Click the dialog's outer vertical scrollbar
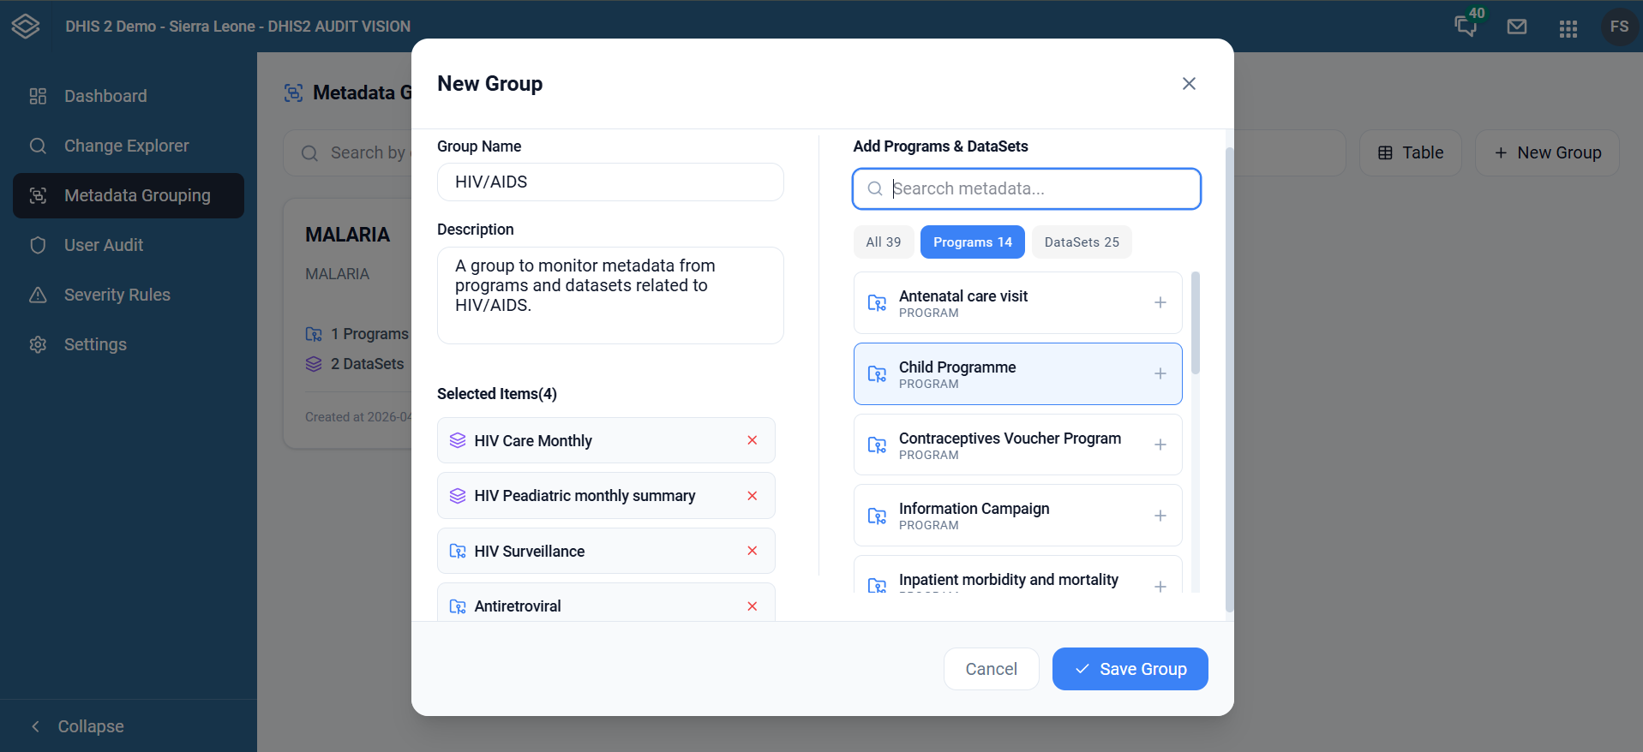This screenshot has height=752, width=1643. pyautogui.click(x=1230, y=379)
